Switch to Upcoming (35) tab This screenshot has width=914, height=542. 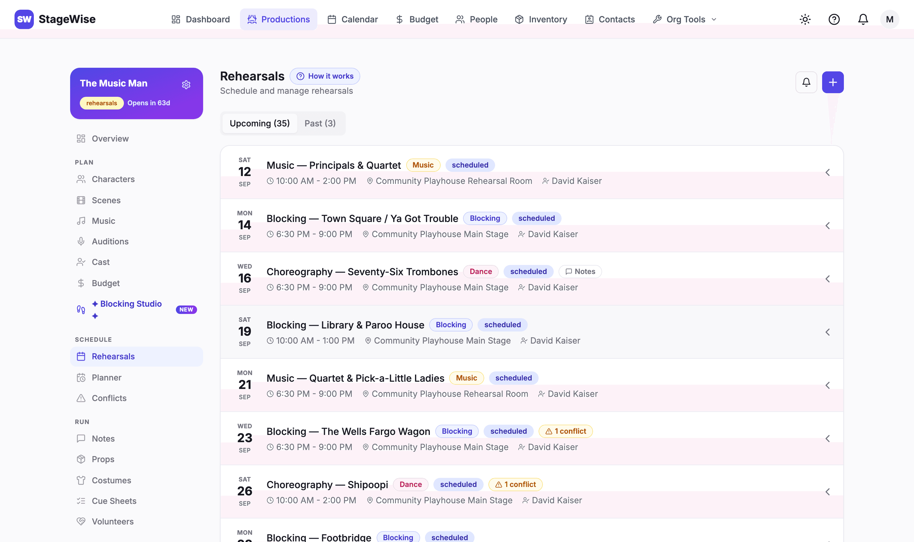pyautogui.click(x=259, y=123)
